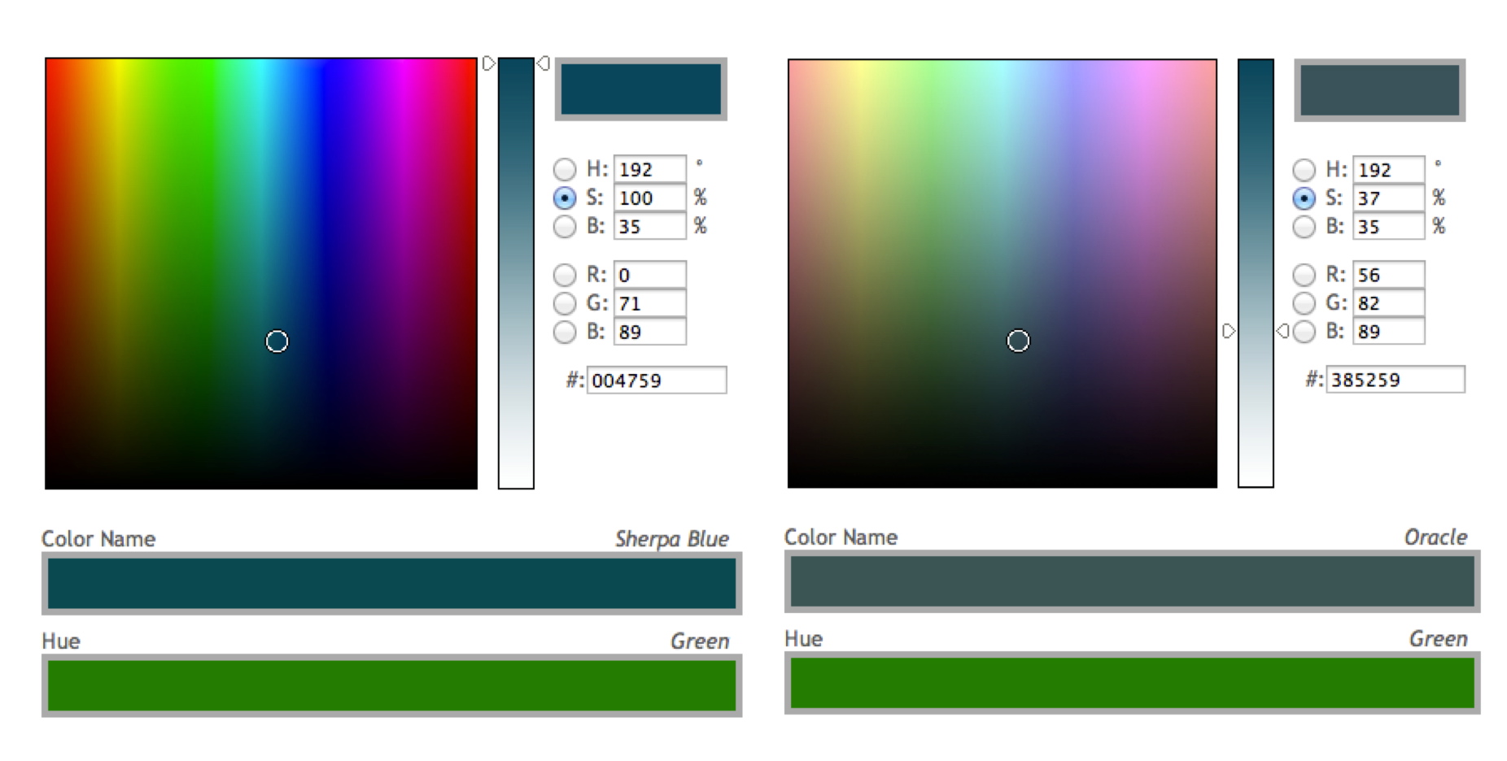Click the Sherpa Blue color name swatch
The width and height of the screenshot is (1507, 761).
(391, 583)
